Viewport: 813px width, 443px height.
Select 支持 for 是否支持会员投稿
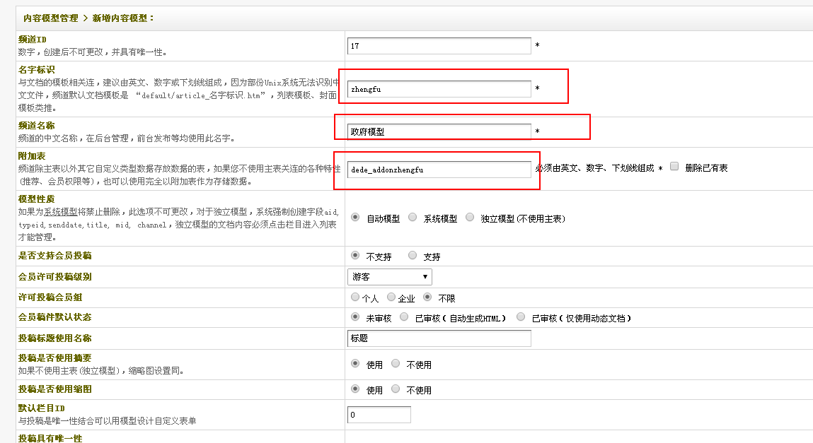[413, 255]
